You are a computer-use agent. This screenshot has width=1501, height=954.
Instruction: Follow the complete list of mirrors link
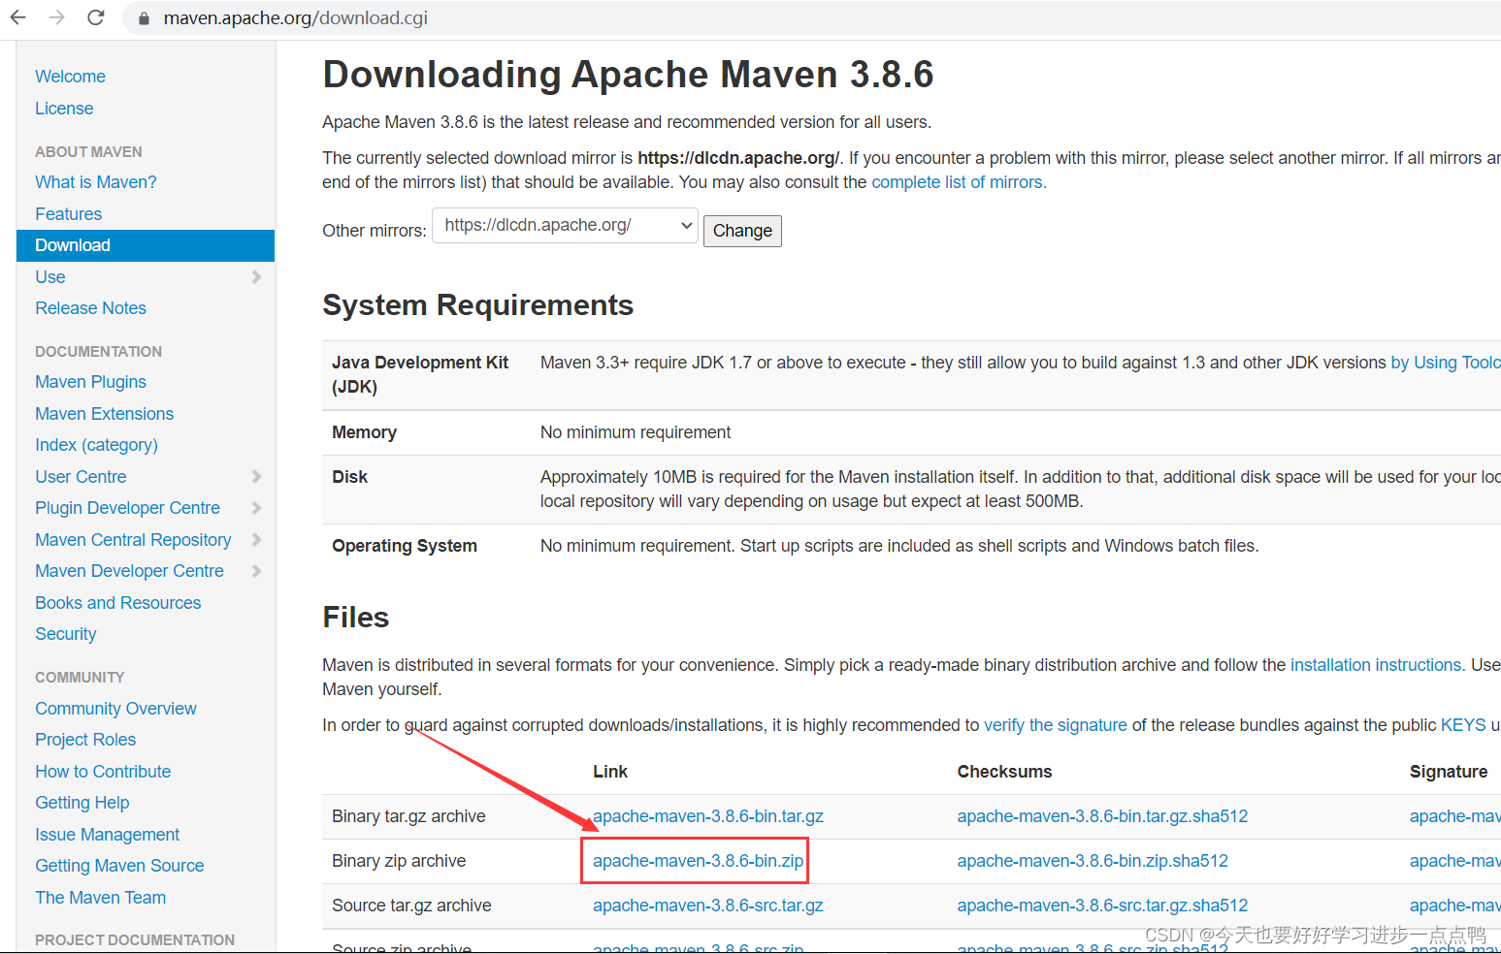959,182
